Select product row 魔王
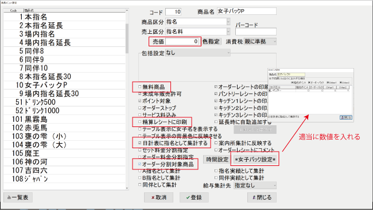The image size is (373, 210). point(64,153)
